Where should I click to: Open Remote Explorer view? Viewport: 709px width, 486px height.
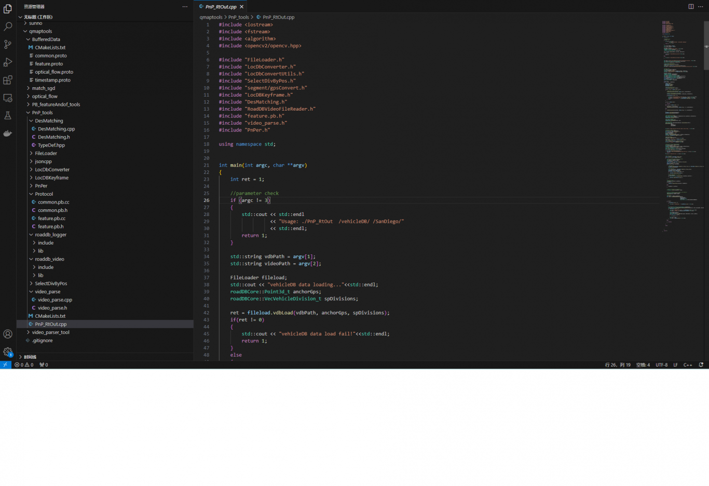(8, 98)
